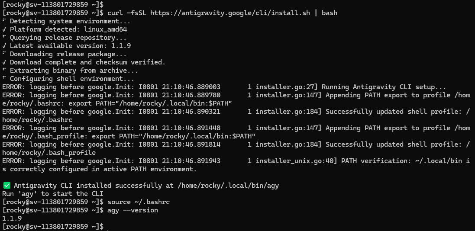Click the checkmark beside Latest available version
Image resolution: width=475 pixels, height=231 pixels.
tap(4, 46)
